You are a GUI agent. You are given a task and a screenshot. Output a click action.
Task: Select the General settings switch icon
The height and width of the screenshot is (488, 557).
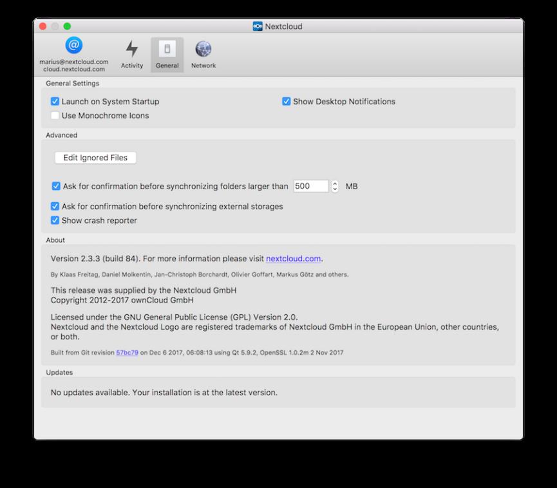(167, 49)
